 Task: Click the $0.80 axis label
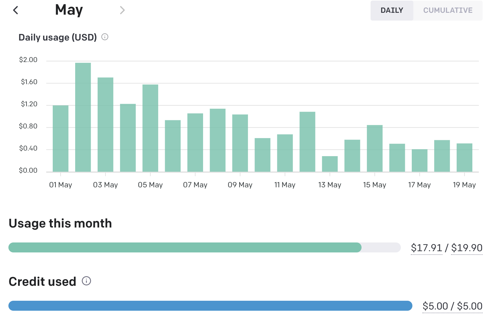point(28,126)
